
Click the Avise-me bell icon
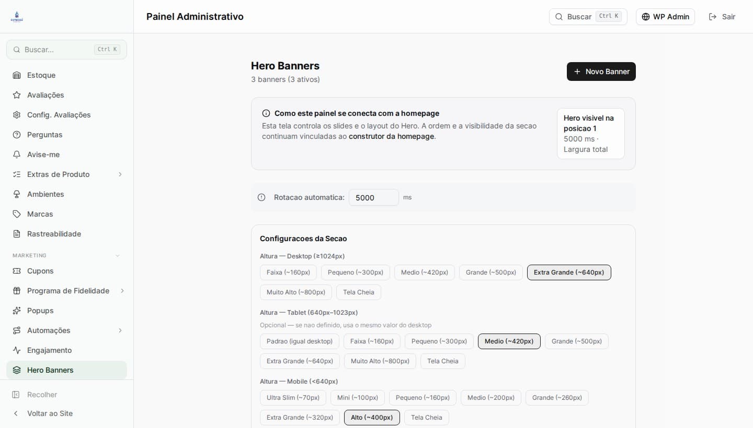(17, 154)
